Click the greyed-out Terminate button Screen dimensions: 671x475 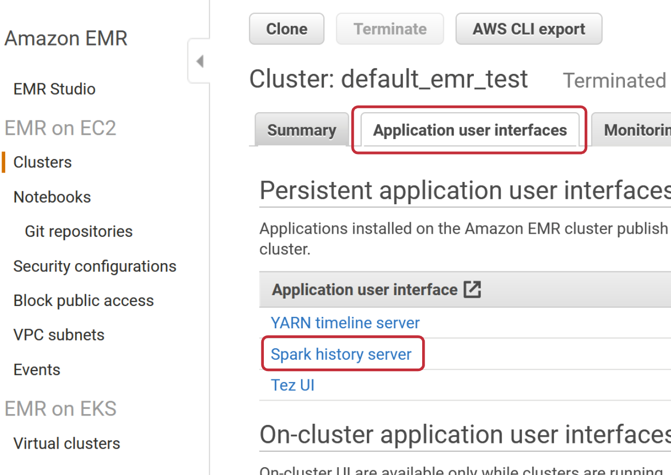pyautogui.click(x=390, y=29)
